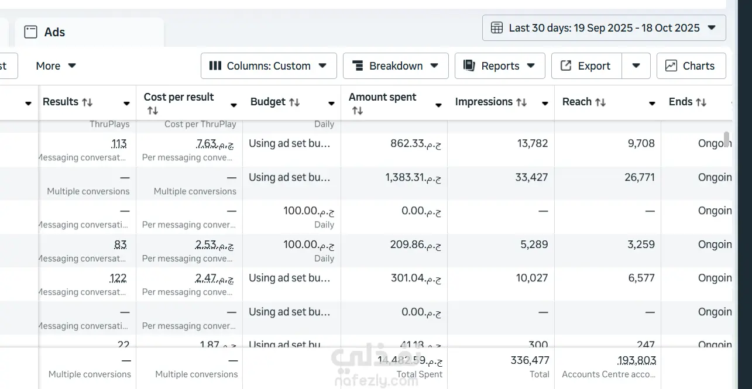The image size is (752, 389).
Task: Open the Breakdown dropdown
Action: click(x=396, y=66)
